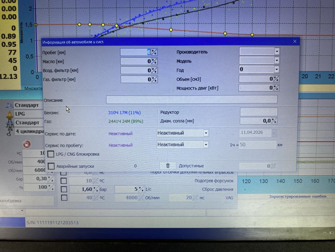Click the Газ. фильтр [км] calculator icon

(x=154, y=80)
